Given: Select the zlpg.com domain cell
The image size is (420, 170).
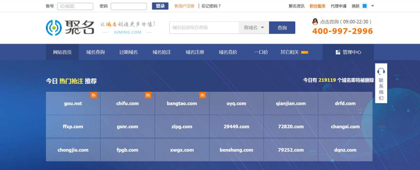Looking at the screenshot, I should tap(182, 127).
